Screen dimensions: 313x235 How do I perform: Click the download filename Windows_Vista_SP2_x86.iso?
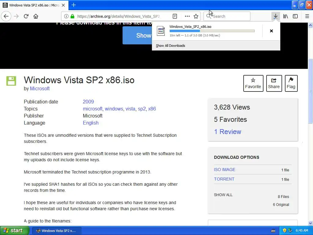pyautogui.click(x=190, y=27)
